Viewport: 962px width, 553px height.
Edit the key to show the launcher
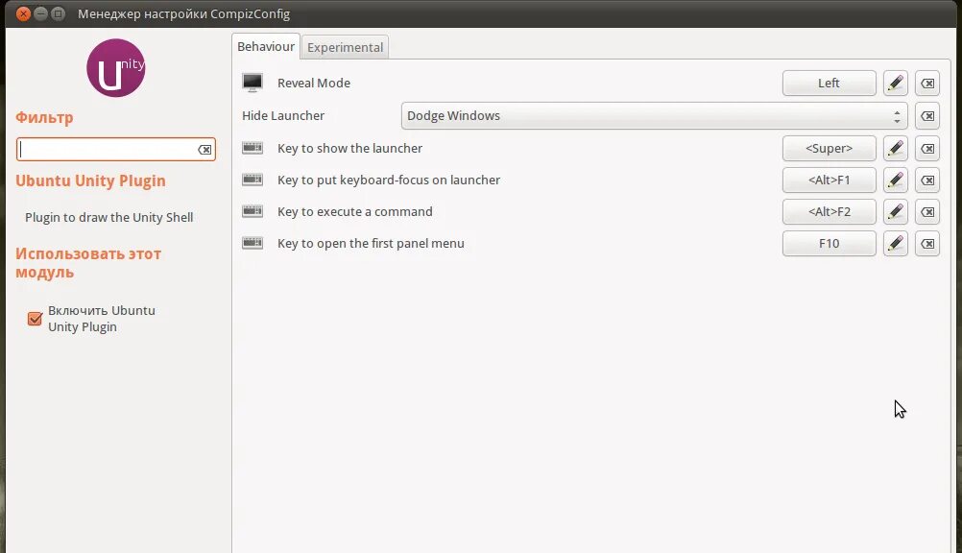point(895,149)
